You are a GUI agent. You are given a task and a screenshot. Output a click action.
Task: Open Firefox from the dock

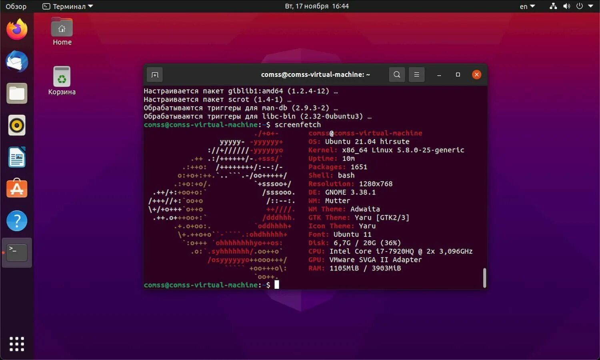[17, 30]
